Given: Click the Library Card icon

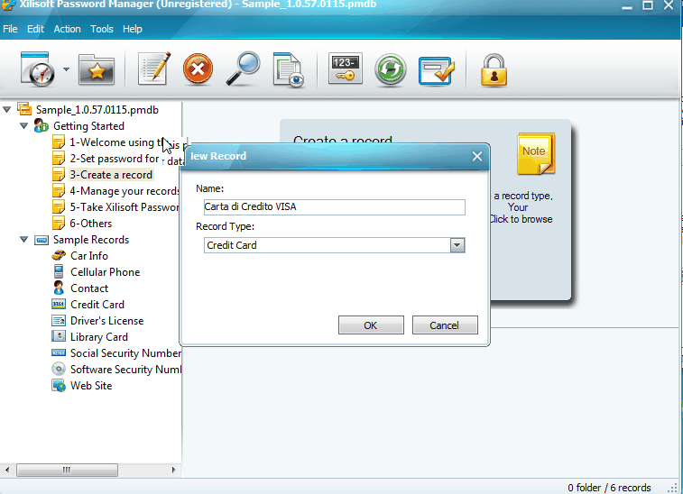Looking at the screenshot, I should click(x=59, y=336).
